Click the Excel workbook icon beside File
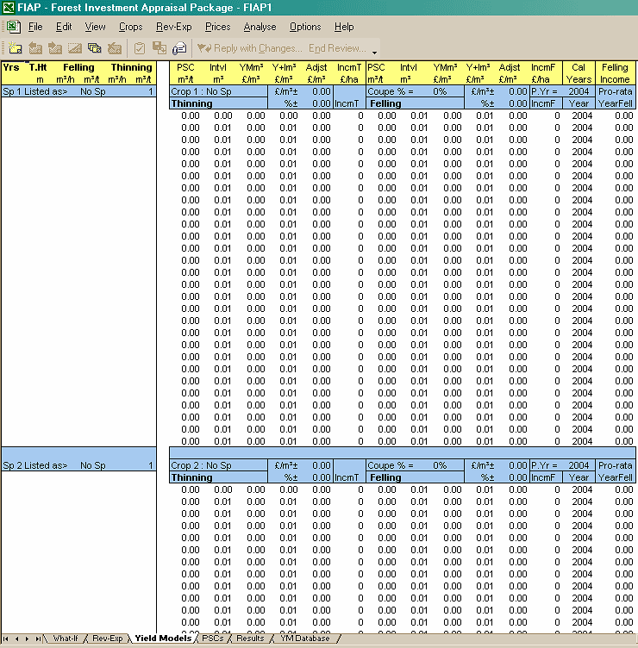 pos(14,27)
